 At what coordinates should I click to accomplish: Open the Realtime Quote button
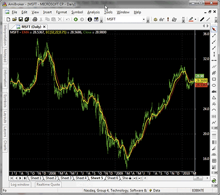point(48,184)
